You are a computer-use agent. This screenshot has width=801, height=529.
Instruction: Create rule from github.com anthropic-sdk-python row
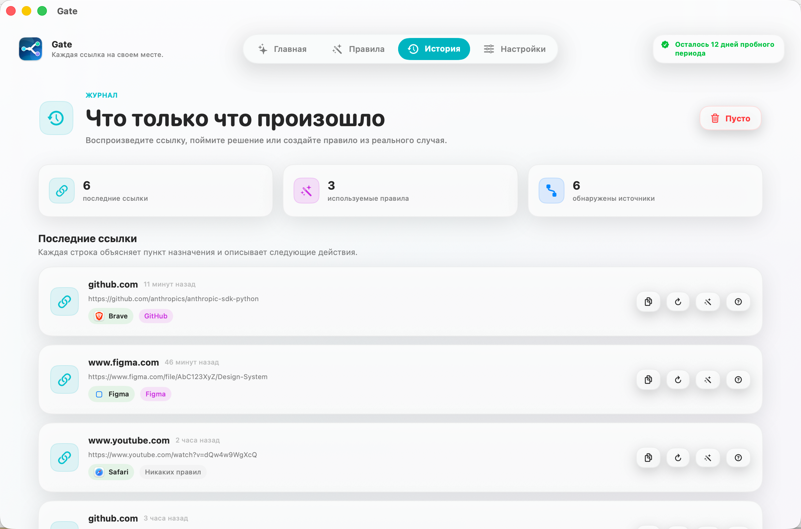(x=708, y=301)
